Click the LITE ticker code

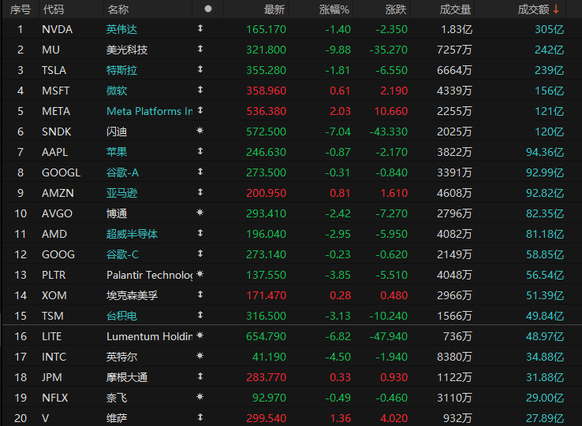tap(51, 336)
